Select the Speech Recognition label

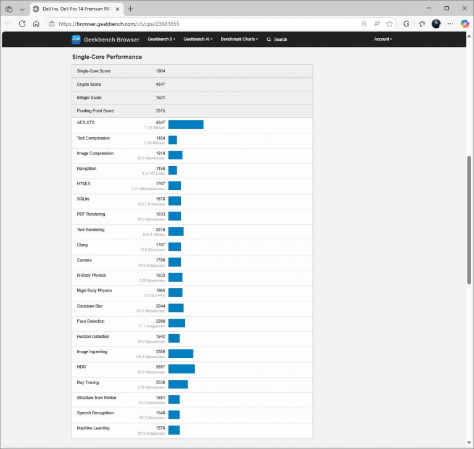coord(95,413)
